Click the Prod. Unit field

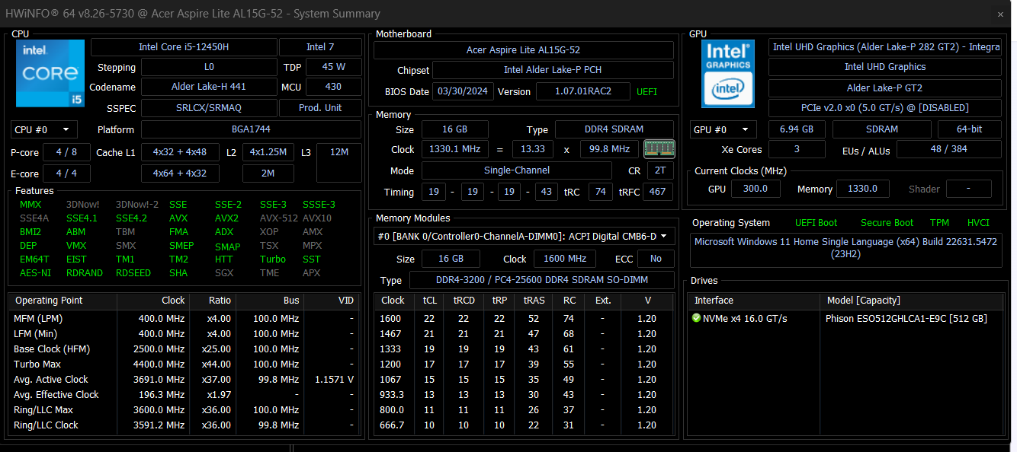click(x=320, y=108)
